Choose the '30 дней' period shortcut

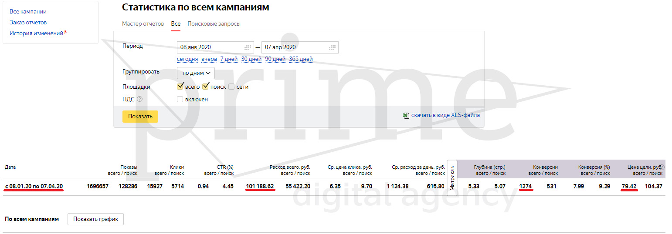(251, 59)
